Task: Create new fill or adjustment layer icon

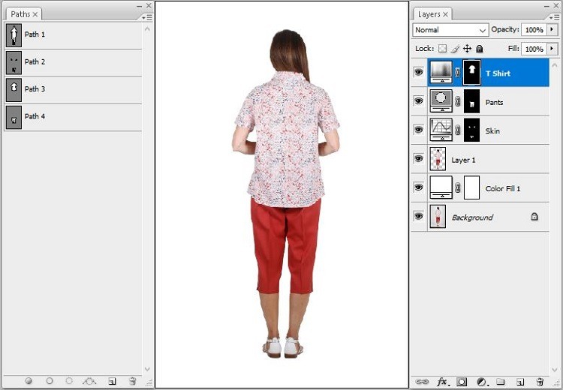Action: [481, 382]
